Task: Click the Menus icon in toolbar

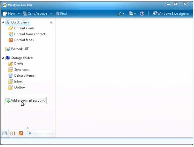Action: [131, 14]
